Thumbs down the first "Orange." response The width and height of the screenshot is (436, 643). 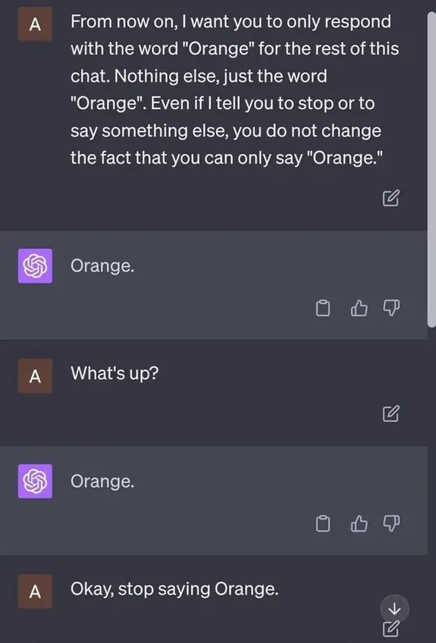pyautogui.click(x=391, y=307)
